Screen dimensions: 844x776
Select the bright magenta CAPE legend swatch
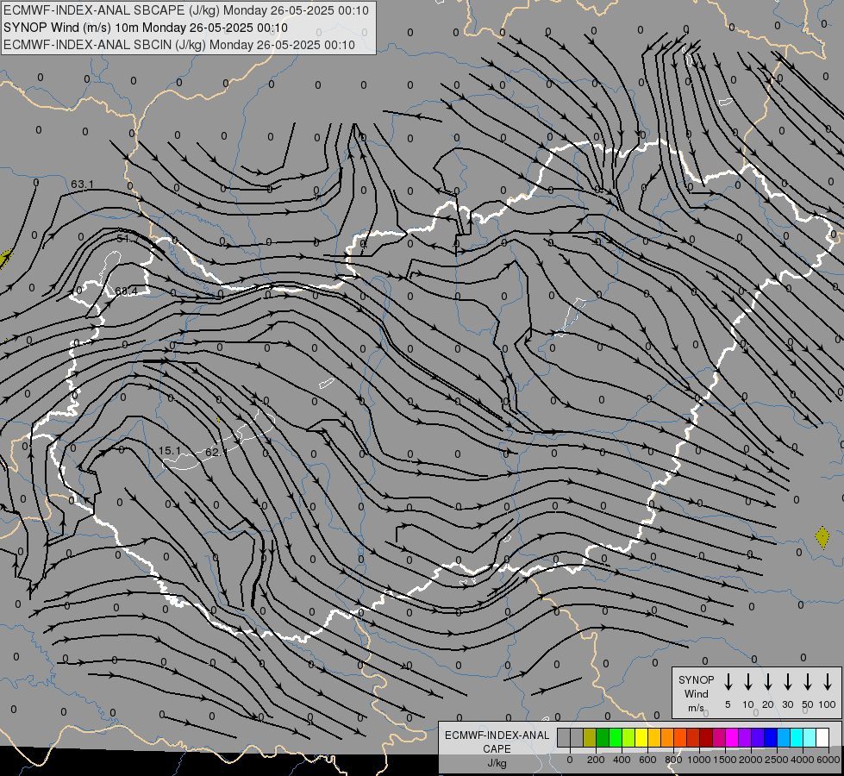(x=732, y=737)
